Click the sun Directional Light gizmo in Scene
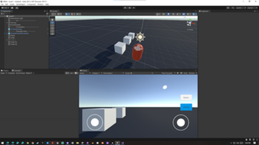 pyautogui.click(x=140, y=37)
